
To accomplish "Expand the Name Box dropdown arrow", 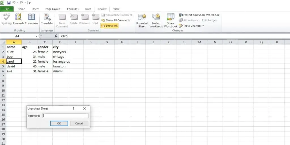I will click(x=36, y=36).
